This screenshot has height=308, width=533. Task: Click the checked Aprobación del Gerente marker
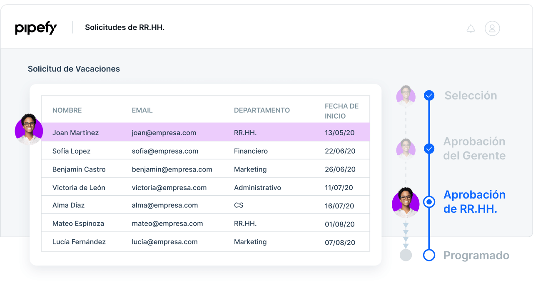pyautogui.click(x=429, y=149)
